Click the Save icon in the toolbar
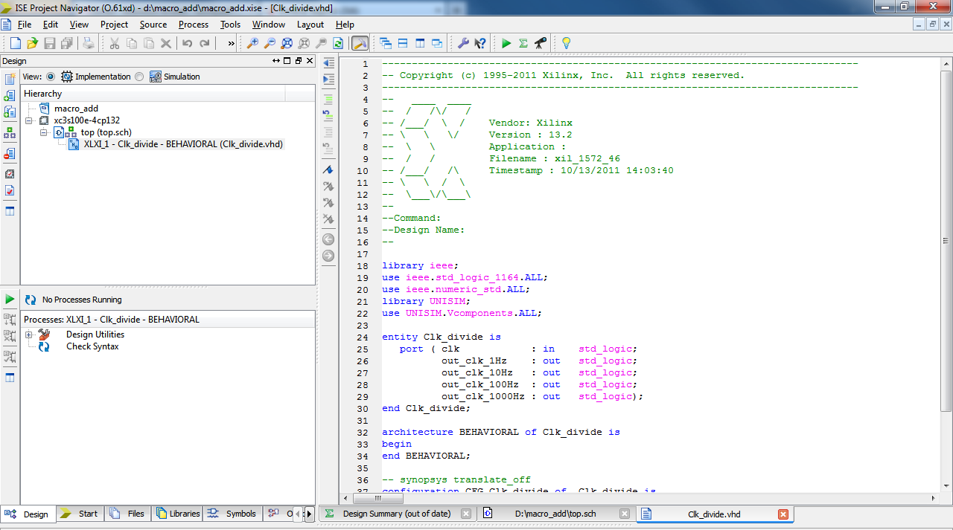 (50, 43)
